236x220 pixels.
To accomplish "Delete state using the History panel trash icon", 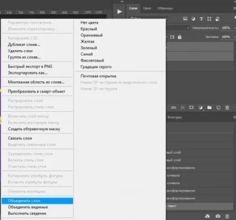I will (x=227, y=216).
